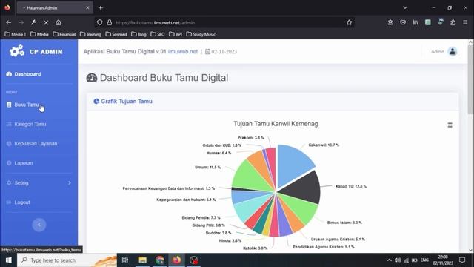Open the Admin user avatar menu

pos(453,51)
